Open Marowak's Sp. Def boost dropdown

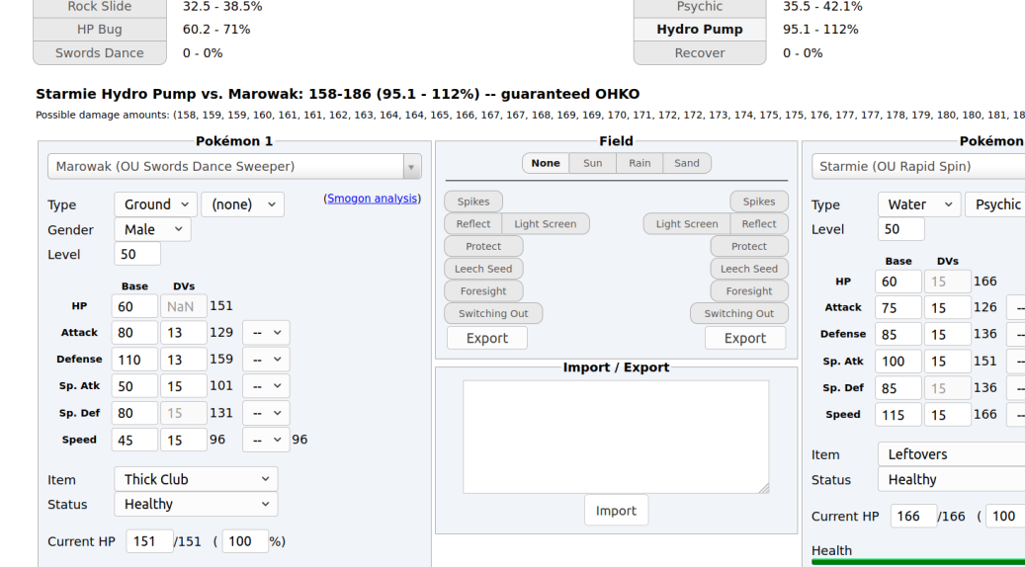click(266, 413)
